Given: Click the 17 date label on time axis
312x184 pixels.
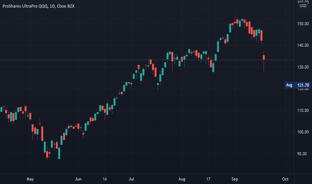Looking at the screenshot, I should pos(208,179).
